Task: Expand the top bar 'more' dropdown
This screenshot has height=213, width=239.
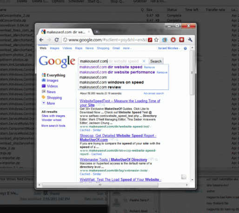Action: [127, 48]
